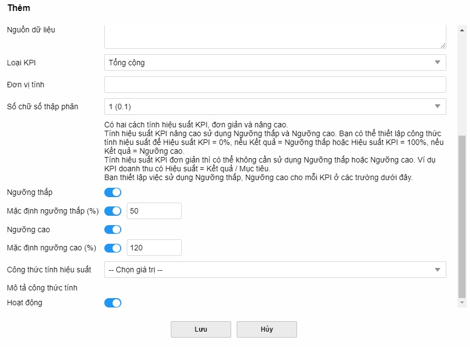
Task: Click the arrow icon in Số chữ số thập phân
Action: [438, 107]
